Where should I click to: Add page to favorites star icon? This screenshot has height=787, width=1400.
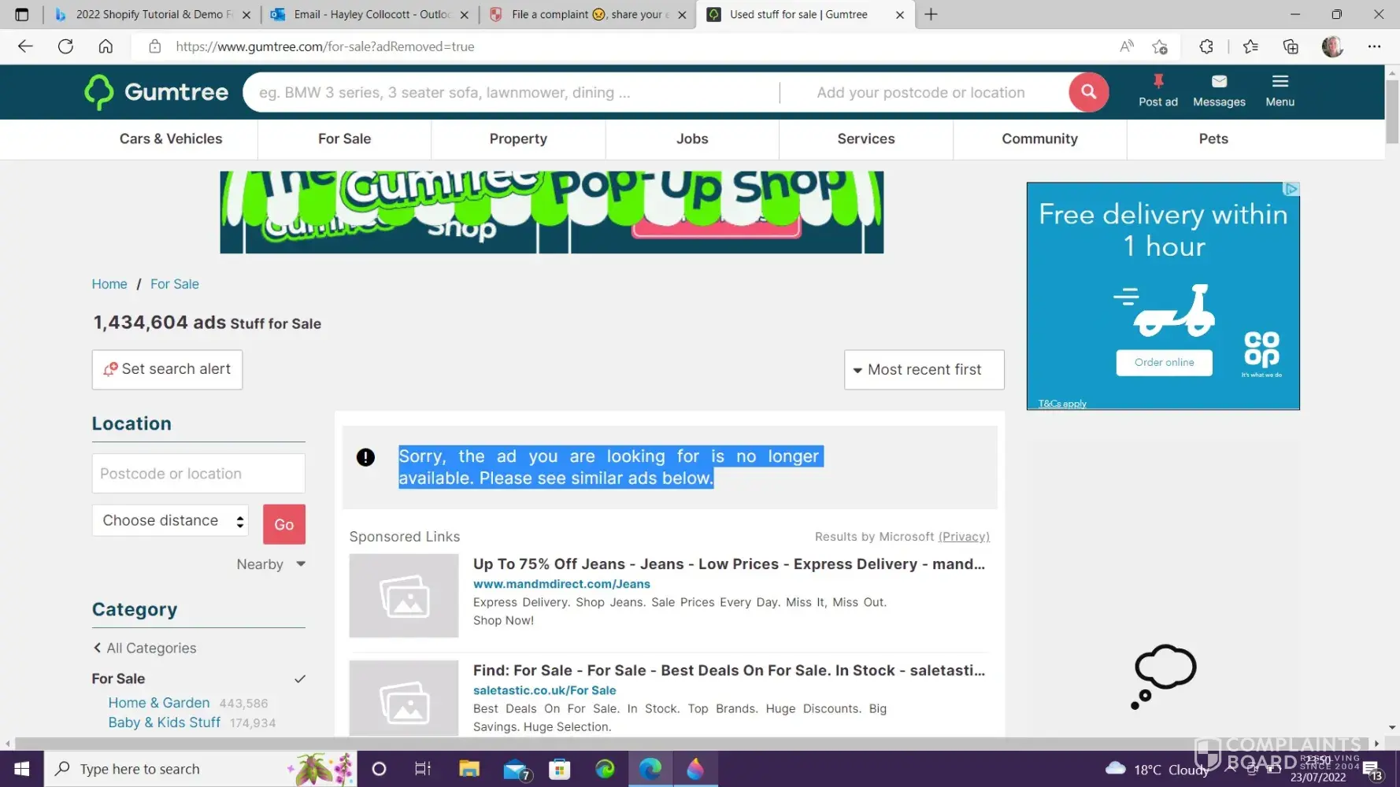click(1159, 46)
